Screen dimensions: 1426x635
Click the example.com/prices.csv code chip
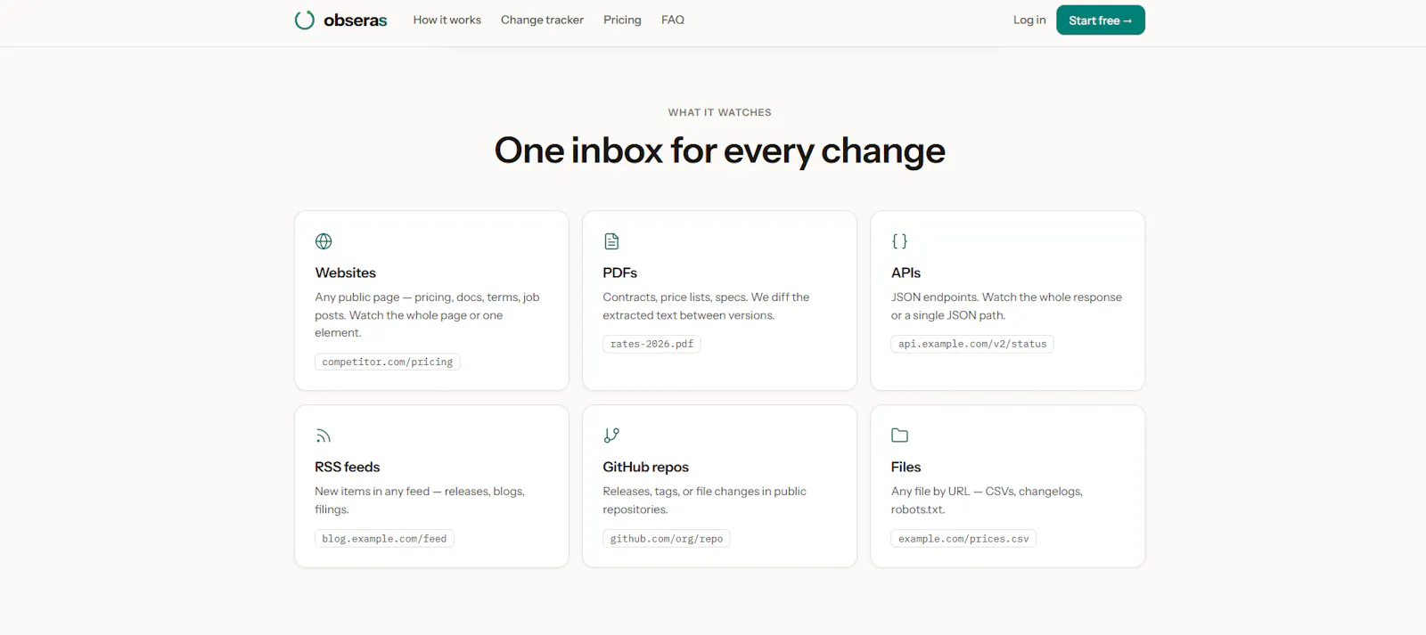click(x=963, y=539)
